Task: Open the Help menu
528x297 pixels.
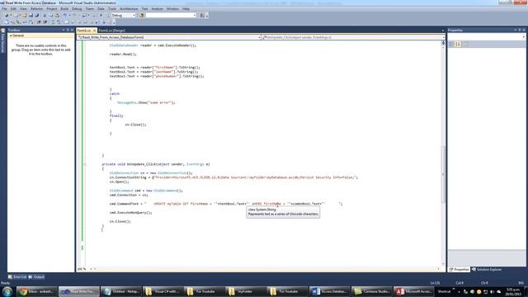Action: click(x=186, y=9)
